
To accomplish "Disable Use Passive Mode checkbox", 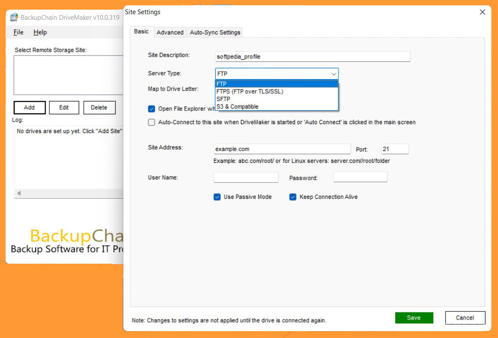I will [217, 197].
